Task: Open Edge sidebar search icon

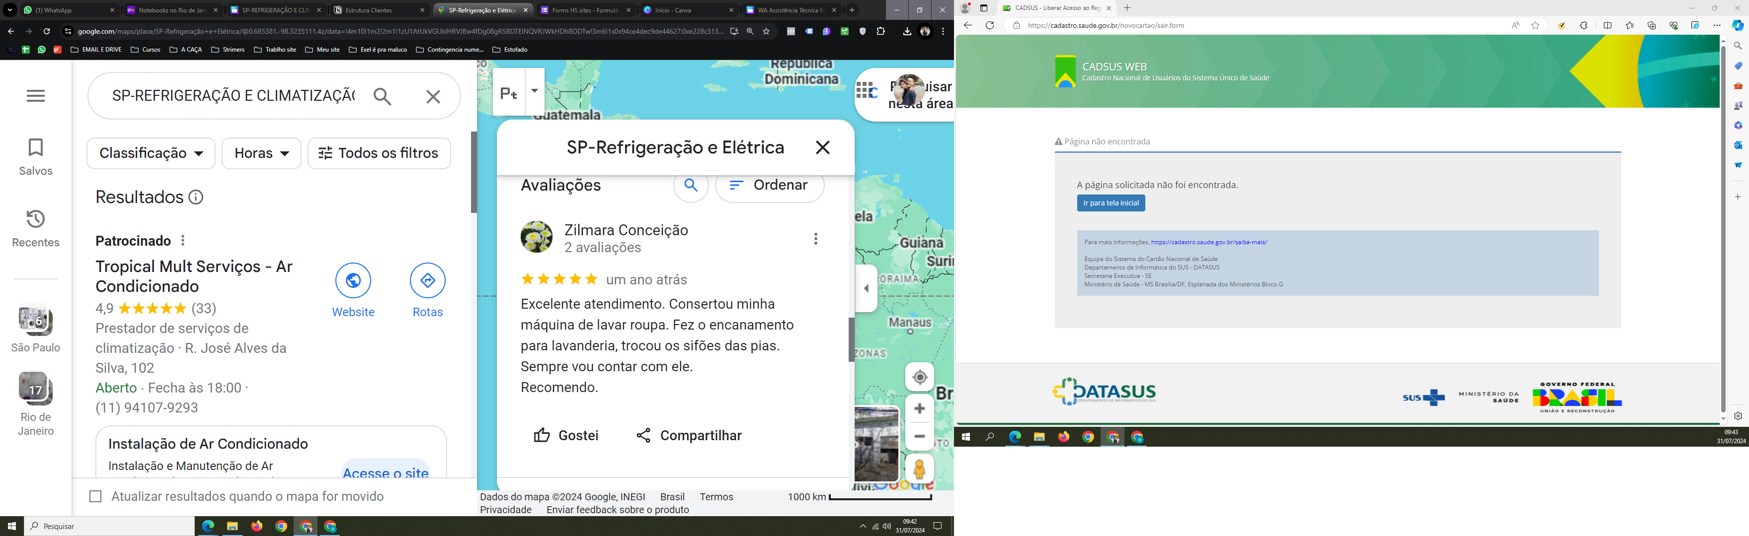Action: click(1738, 46)
